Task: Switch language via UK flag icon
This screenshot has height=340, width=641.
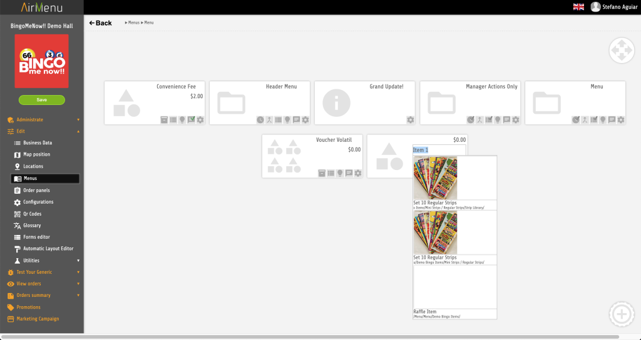Action: tap(578, 7)
